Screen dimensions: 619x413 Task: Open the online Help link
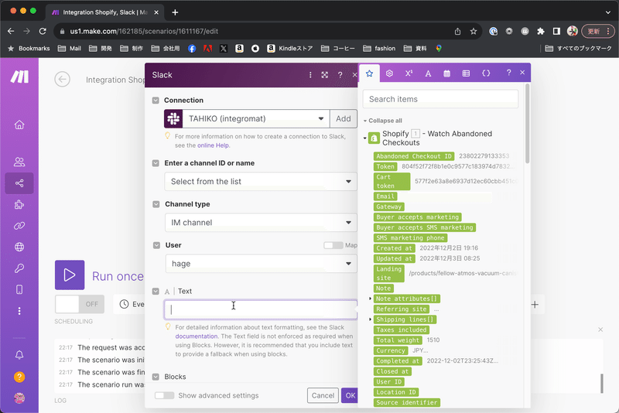(x=214, y=145)
